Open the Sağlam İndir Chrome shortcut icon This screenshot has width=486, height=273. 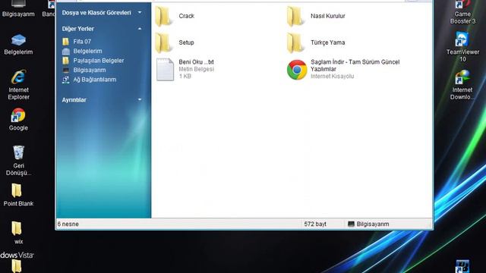(297, 70)
